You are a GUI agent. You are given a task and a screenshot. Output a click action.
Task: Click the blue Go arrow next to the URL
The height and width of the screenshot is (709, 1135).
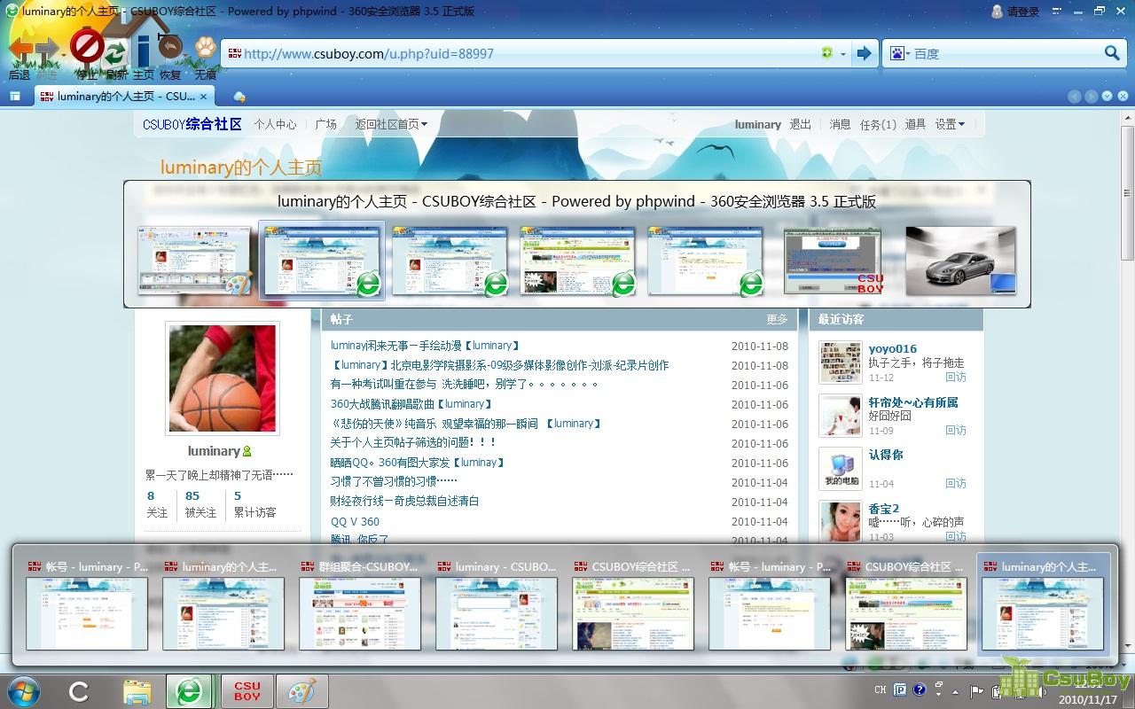tap(865, 53)
